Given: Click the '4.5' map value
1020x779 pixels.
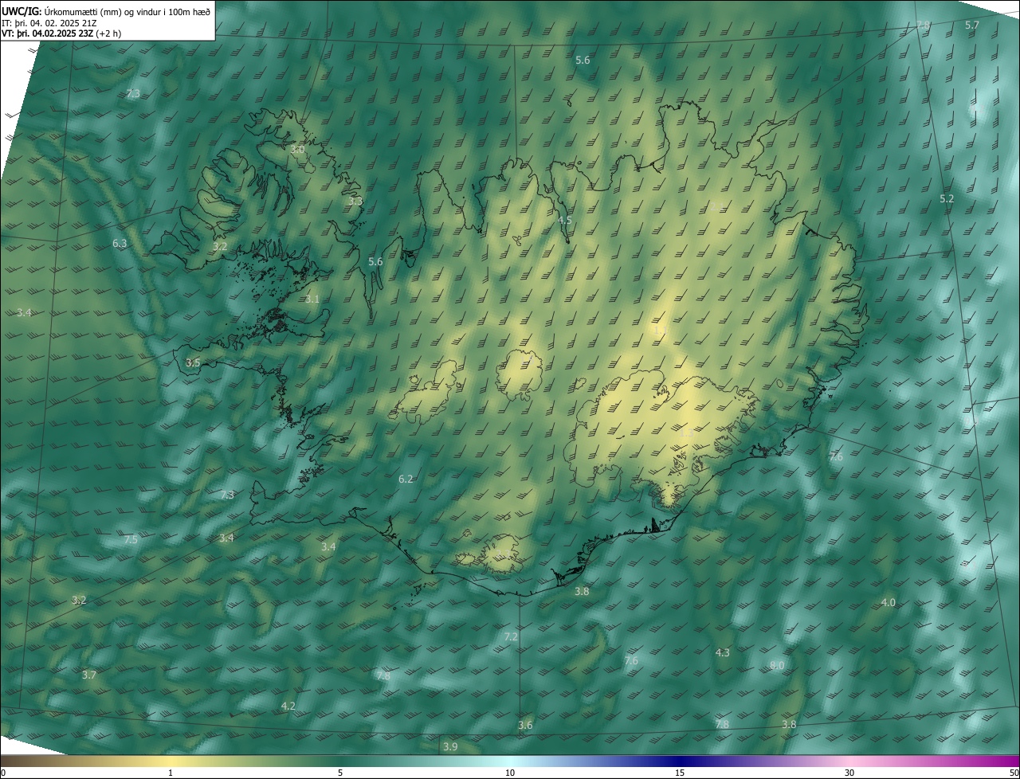Looking at the screenshot, I should [565, 220].
